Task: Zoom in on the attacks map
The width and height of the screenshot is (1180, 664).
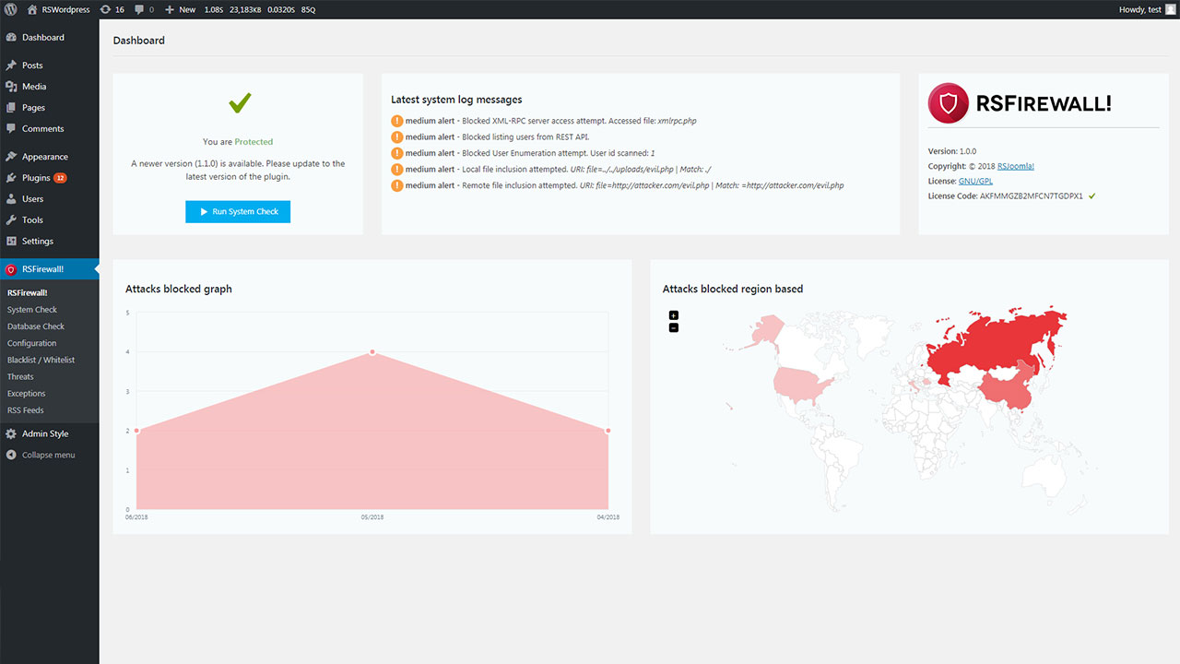Action: tap(673, 315)
